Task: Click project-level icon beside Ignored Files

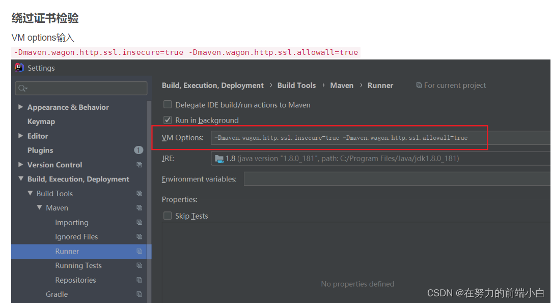Action: (x=140, y=236)
